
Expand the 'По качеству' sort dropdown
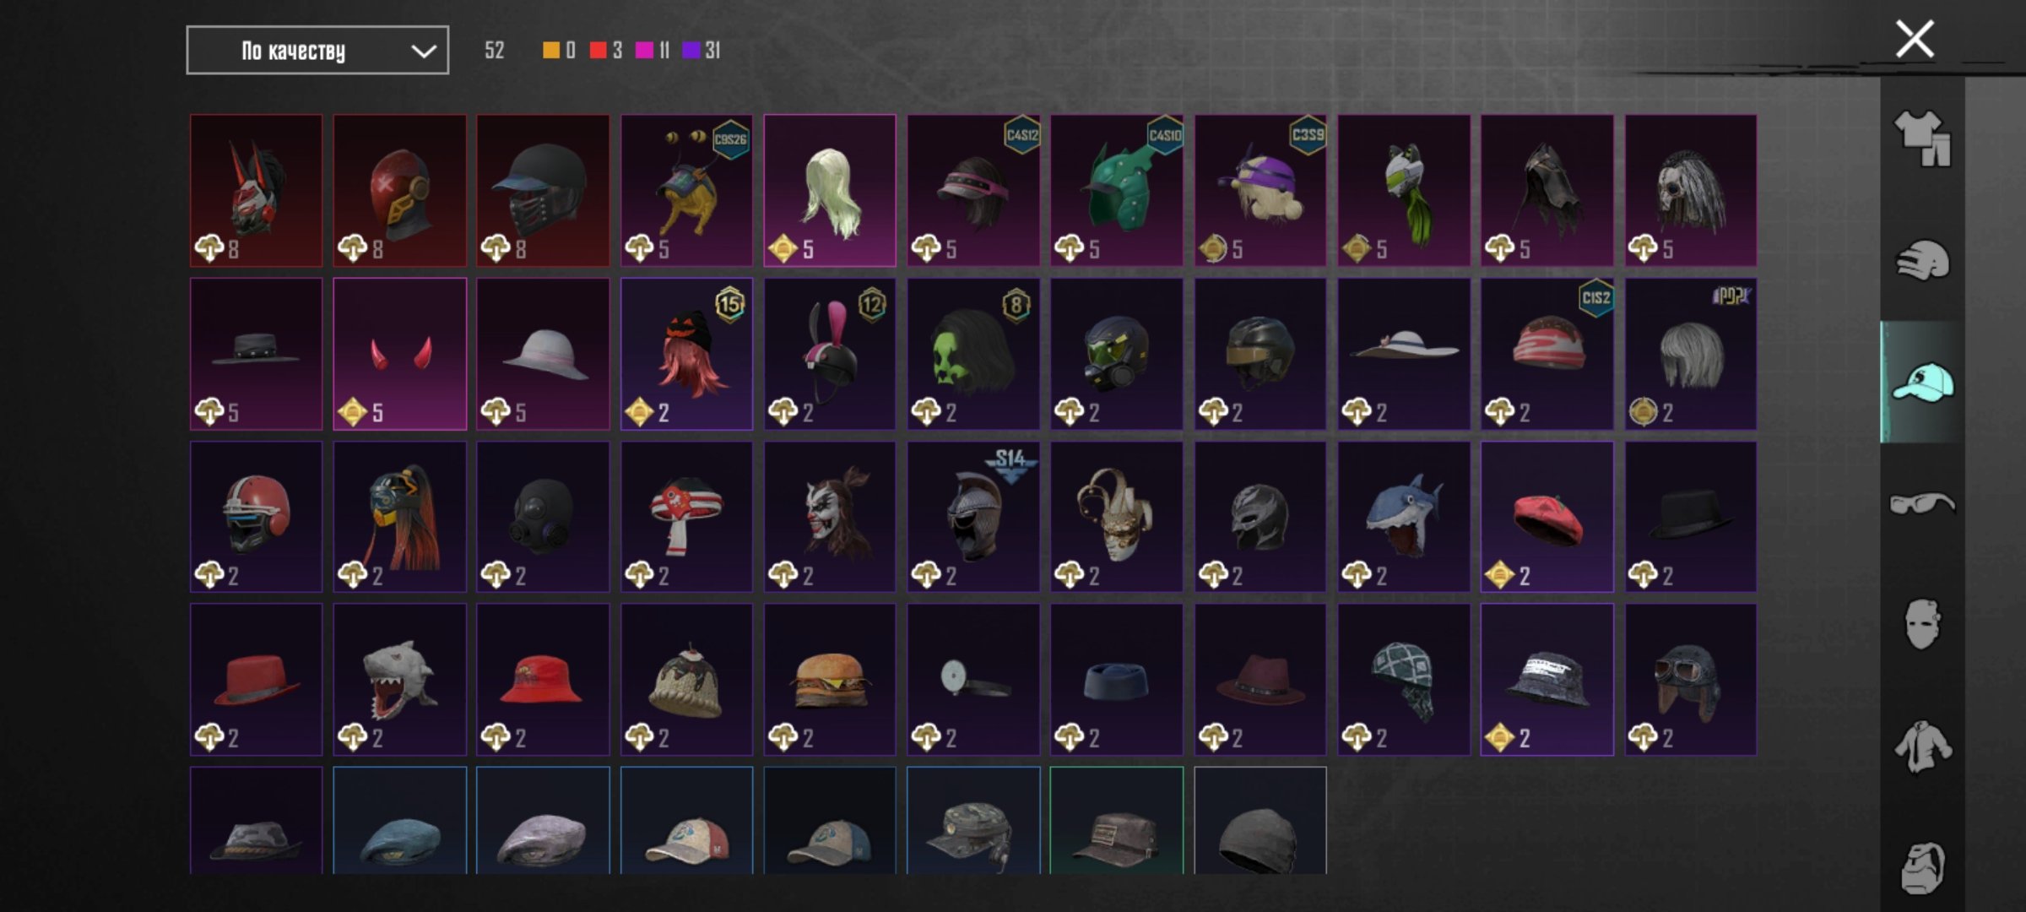click(x=317, y=51)
